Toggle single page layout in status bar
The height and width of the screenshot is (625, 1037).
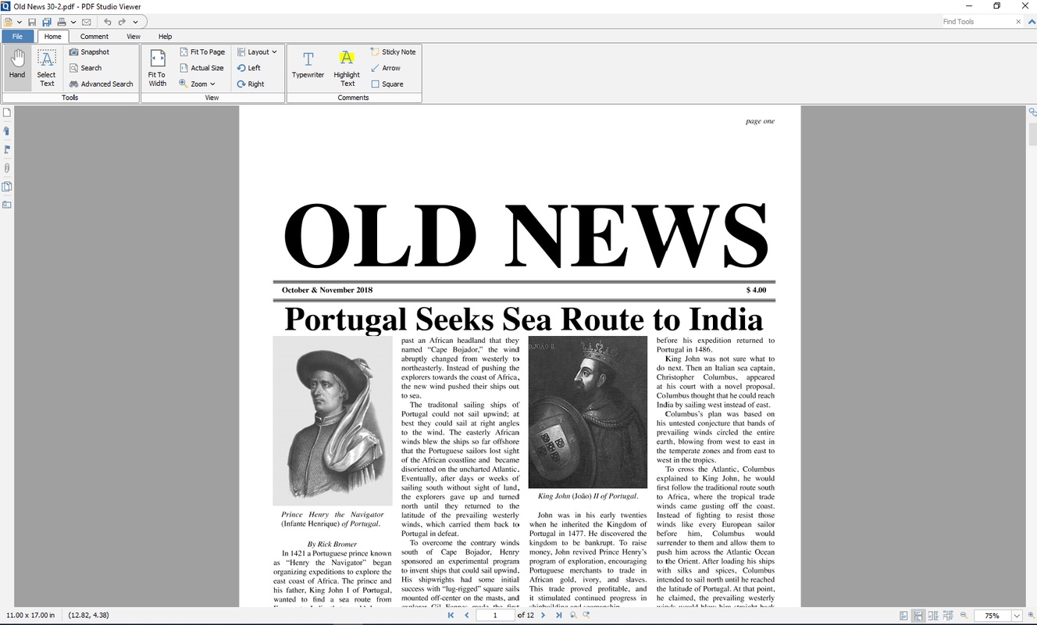(x=903, y=616)
